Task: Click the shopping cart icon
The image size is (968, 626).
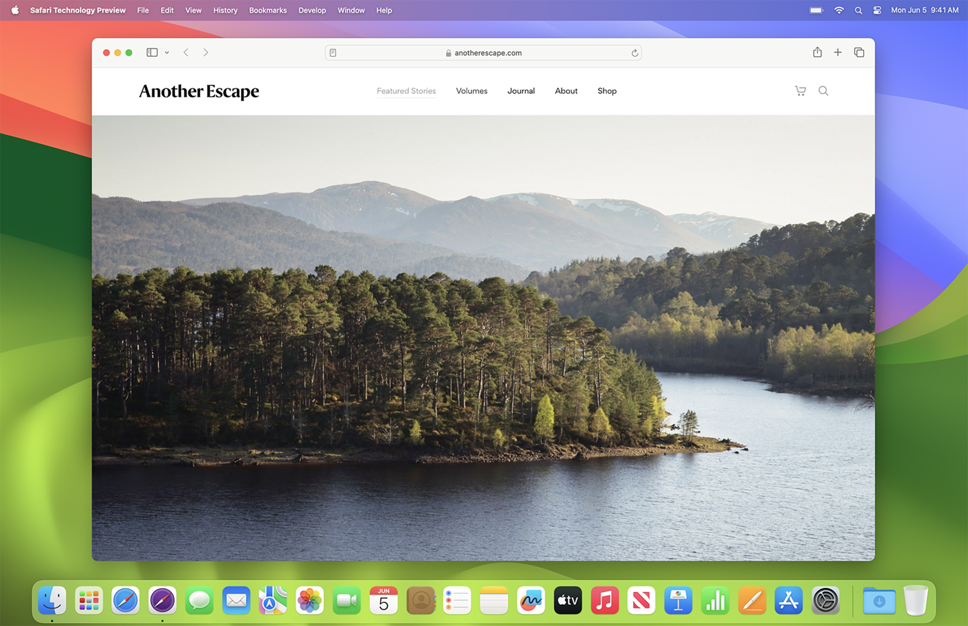Action: click(x=799, y=90)
